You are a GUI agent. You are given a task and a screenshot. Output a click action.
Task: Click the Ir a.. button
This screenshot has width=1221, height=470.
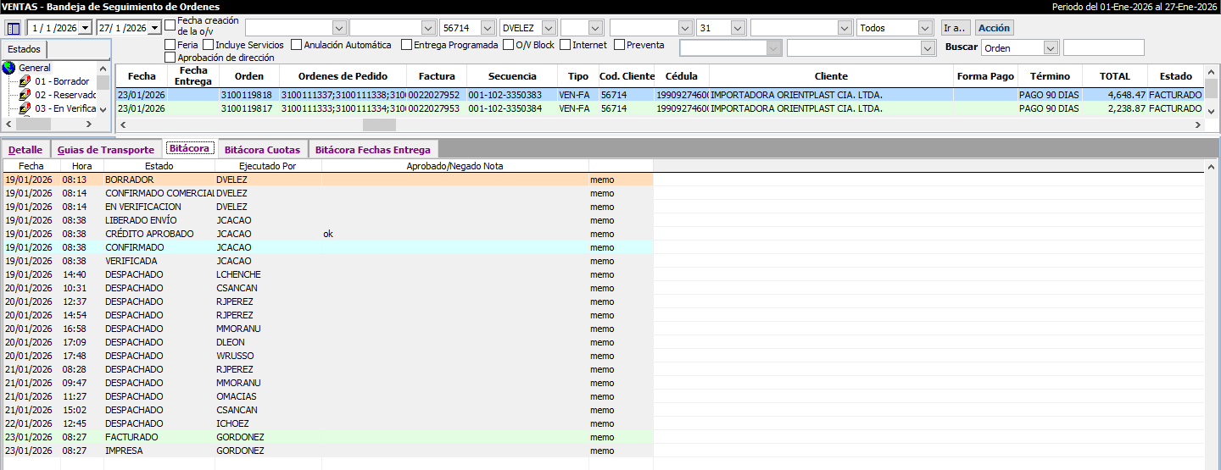[x=955, y=28]
